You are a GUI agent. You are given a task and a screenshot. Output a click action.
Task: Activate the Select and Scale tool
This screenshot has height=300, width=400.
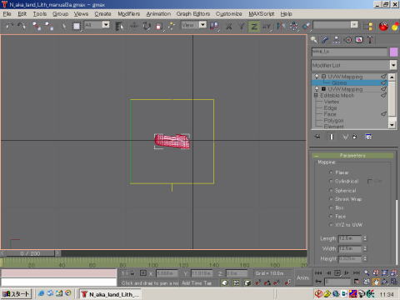pos(159,26)
